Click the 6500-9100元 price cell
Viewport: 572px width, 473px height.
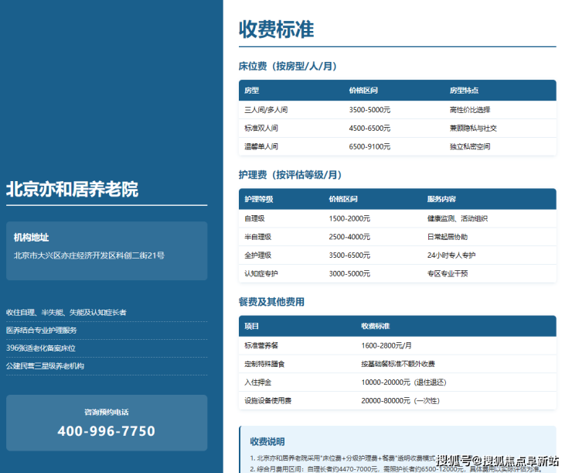[x=369, y=146]
